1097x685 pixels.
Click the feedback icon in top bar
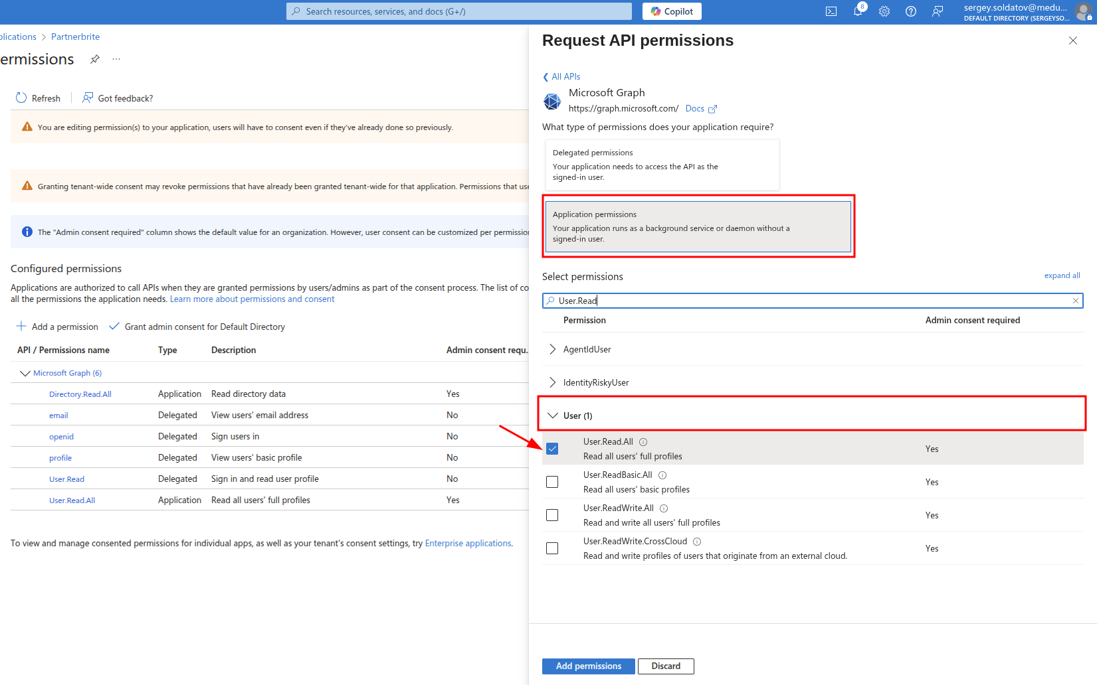938,11
